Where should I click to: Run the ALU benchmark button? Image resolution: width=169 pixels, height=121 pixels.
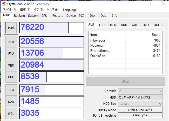tap(11, 42)
